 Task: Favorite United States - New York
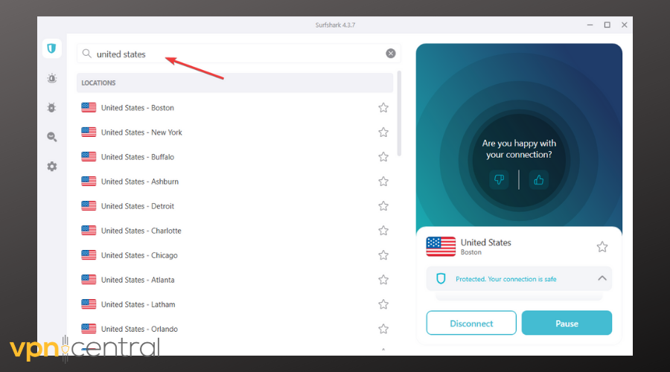[383, 132]
